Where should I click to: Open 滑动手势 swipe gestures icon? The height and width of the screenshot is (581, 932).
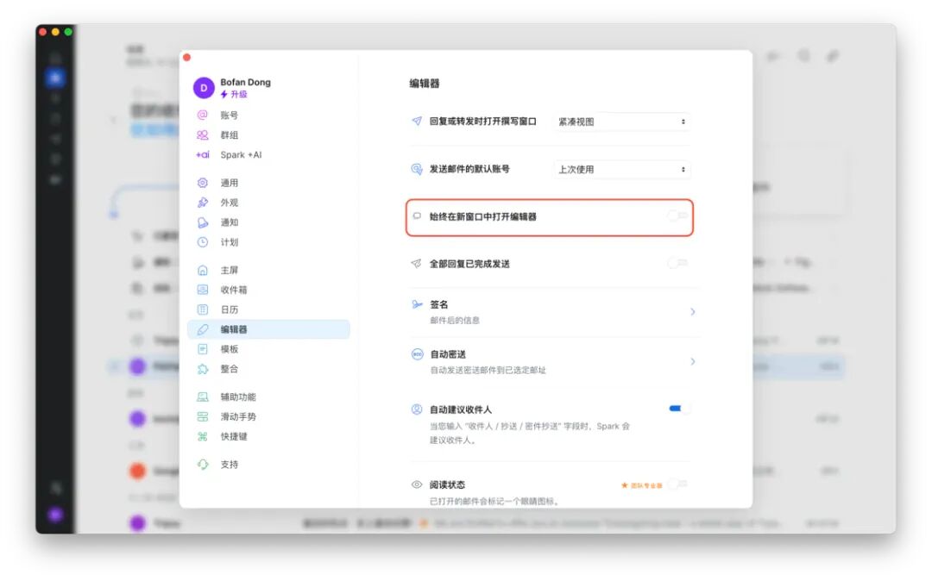point(203,416)
